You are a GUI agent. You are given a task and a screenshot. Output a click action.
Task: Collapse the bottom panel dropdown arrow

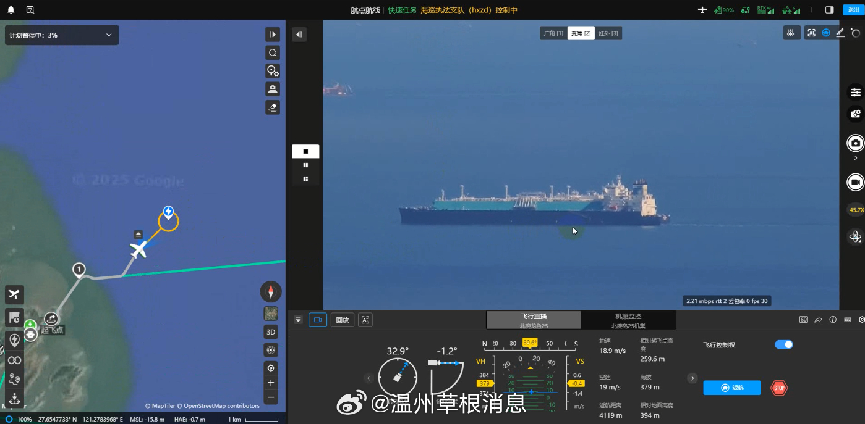(298, 320)
